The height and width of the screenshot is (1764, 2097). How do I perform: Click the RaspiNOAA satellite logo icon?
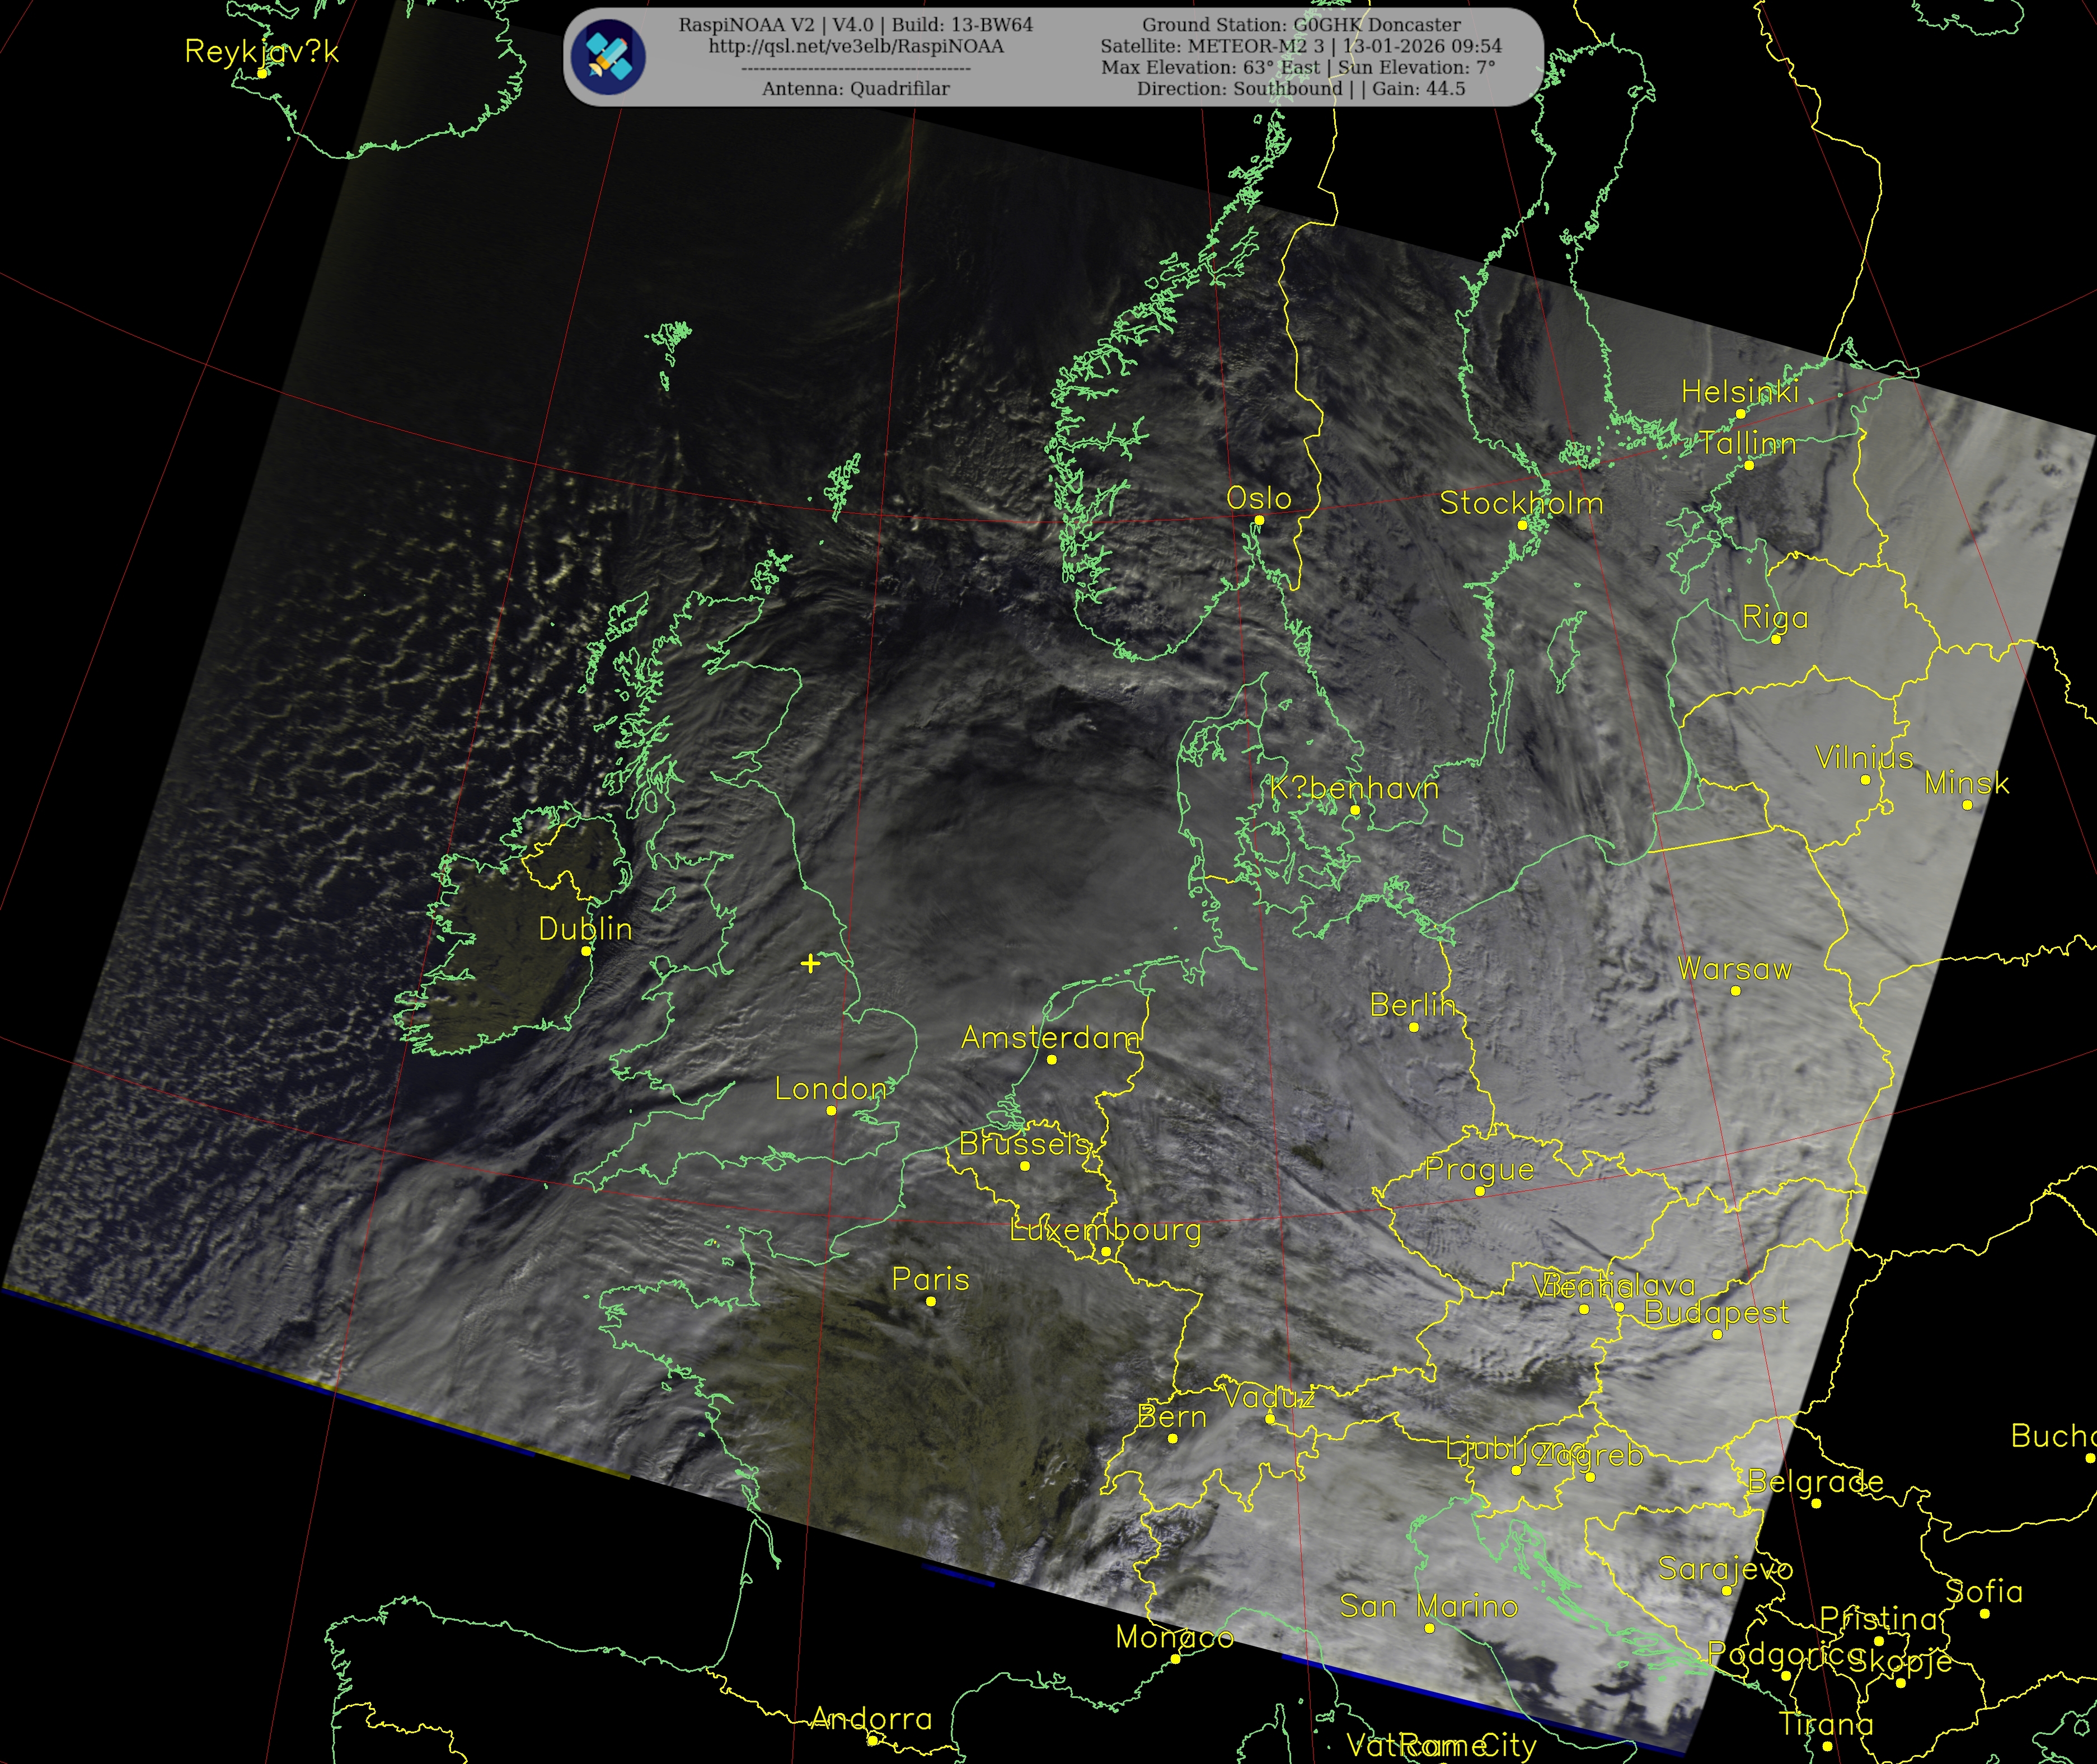[608, 56]
